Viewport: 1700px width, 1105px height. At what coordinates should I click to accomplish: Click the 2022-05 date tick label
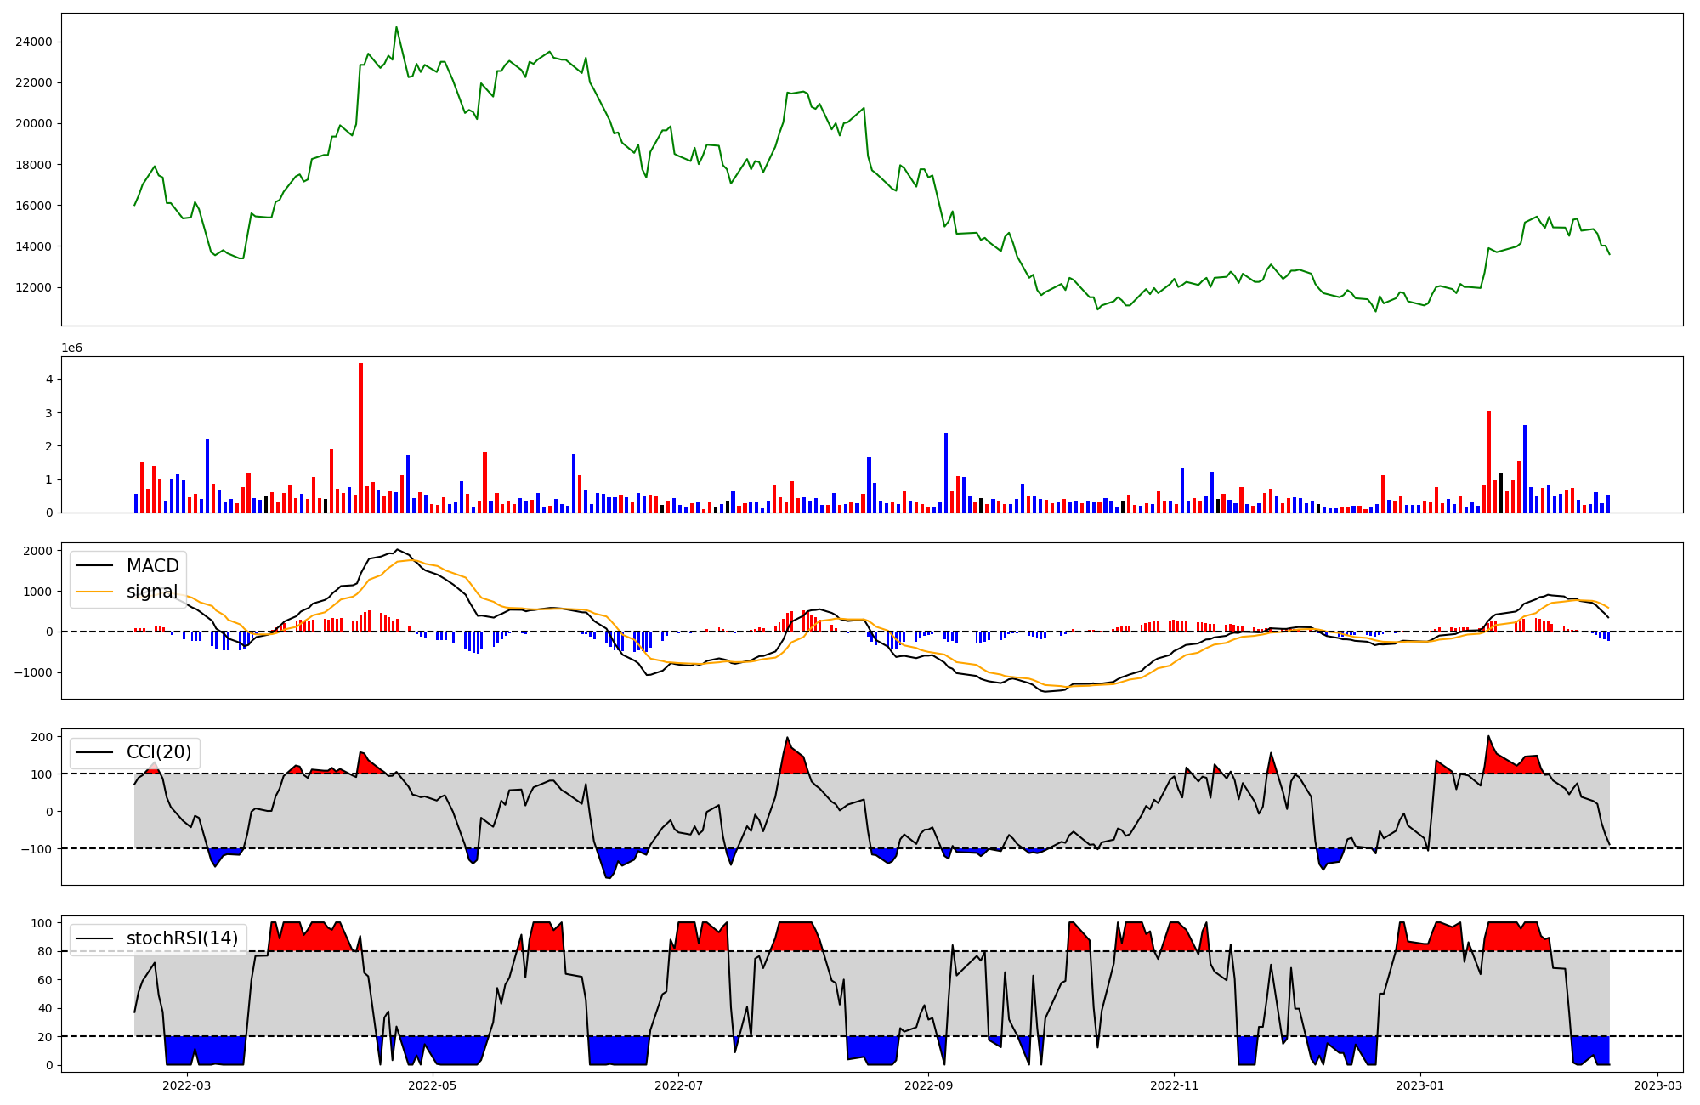(x=433, y=1085)
